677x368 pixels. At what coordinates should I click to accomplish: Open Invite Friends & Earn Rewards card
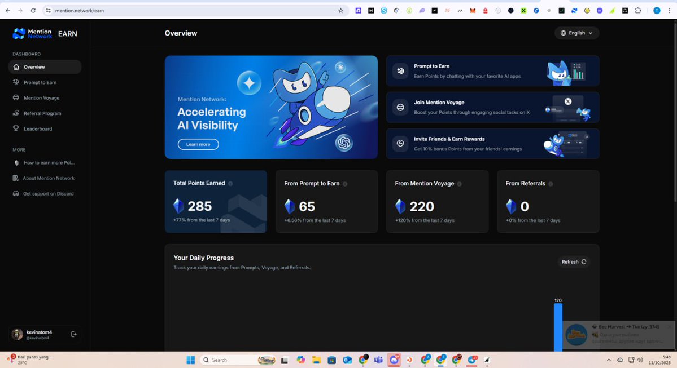(492, 144)
